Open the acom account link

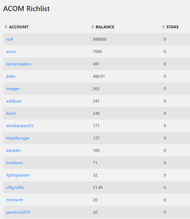point(11,52)
